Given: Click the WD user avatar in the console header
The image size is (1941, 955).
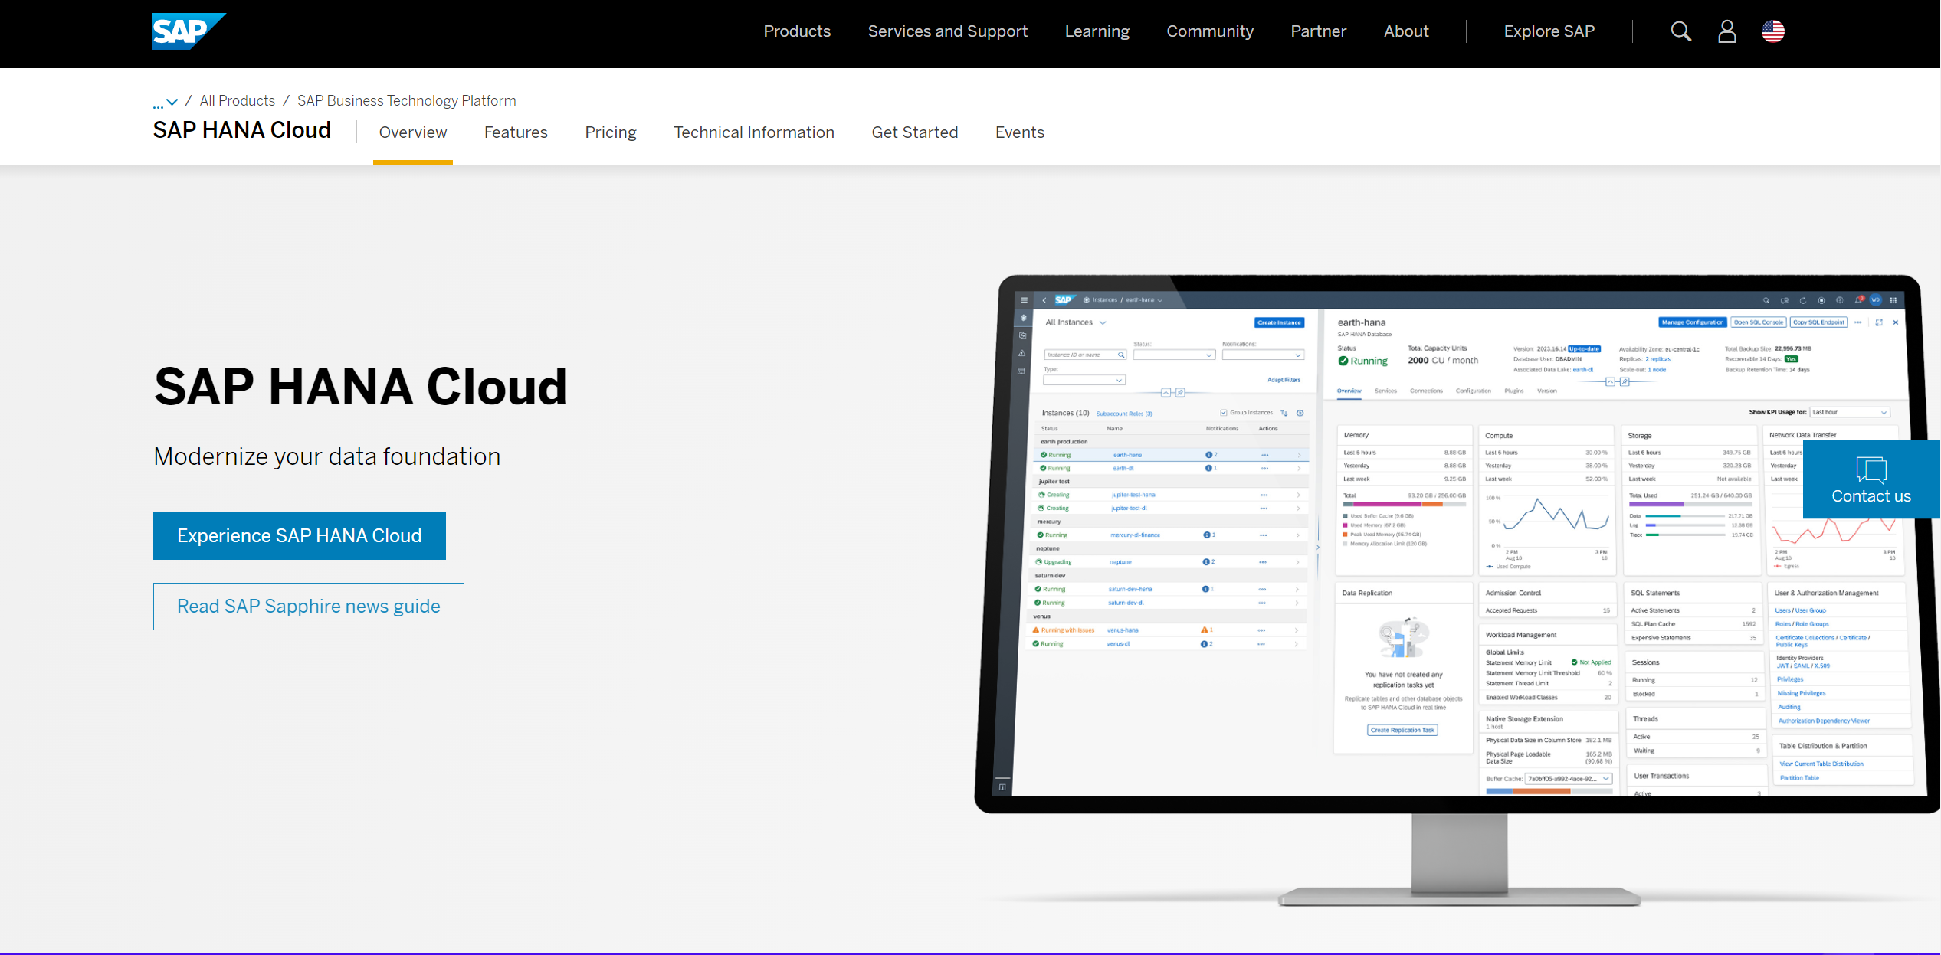Looking at the screenshot, I should click(1876, 299).
